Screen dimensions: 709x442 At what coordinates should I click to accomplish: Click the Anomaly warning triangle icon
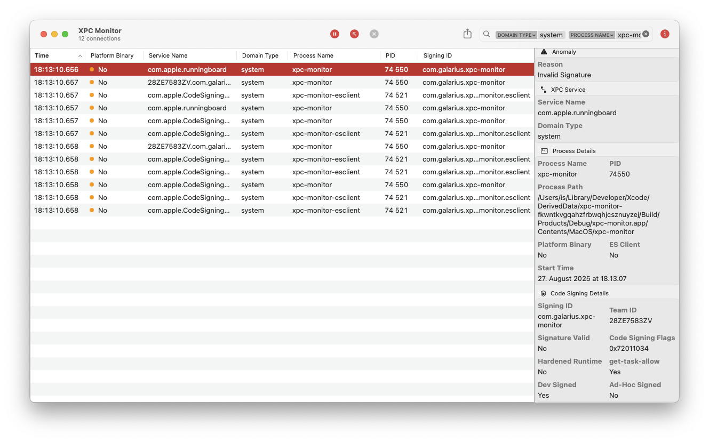[x=544, y=52]
